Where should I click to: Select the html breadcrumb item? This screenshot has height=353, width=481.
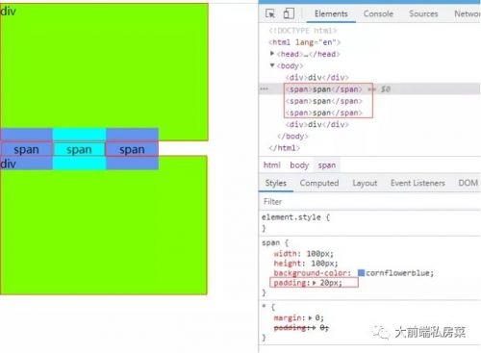coord(271,165)
